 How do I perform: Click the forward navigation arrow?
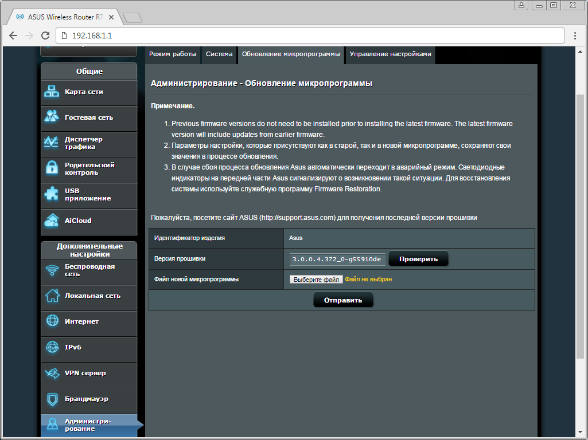[29, 36]
